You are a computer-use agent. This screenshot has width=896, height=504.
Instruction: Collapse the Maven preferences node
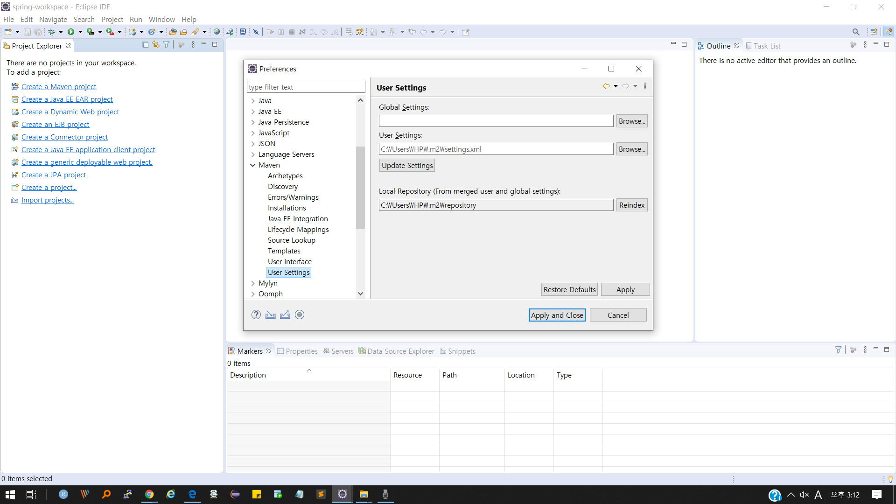[x=253, y=165]
